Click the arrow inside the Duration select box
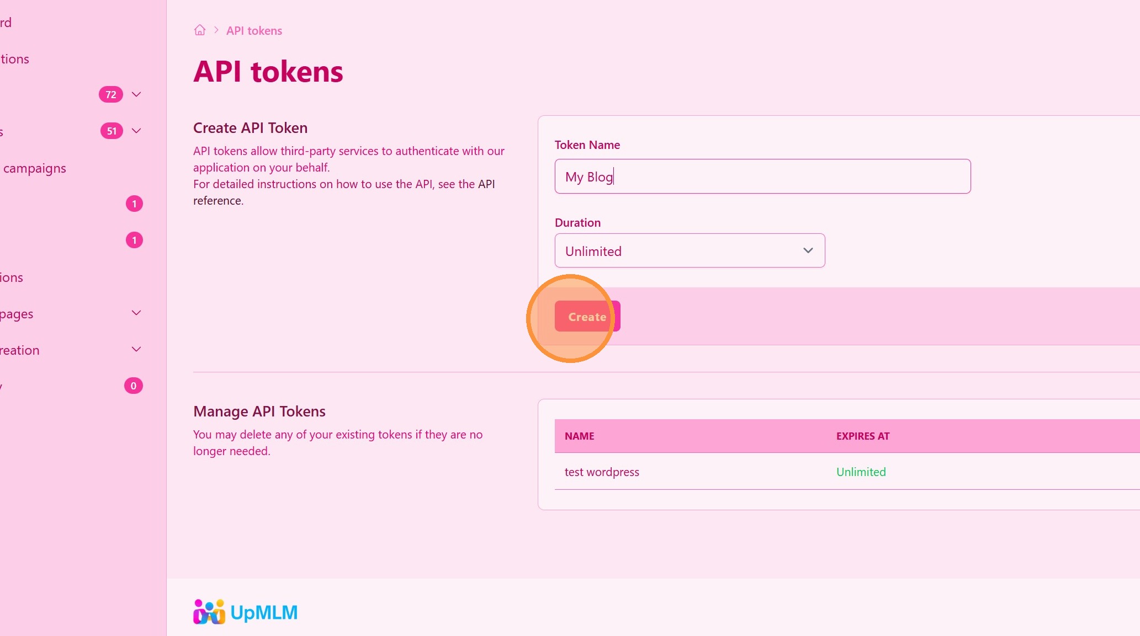Screen dimensions: 1140x636 tap(808, 251)
